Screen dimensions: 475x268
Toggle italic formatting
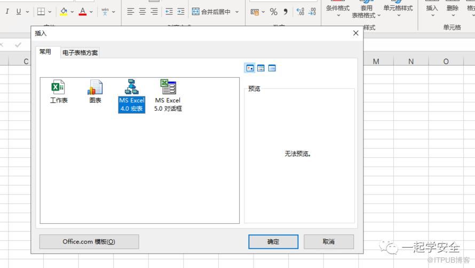tap(7, 12)
